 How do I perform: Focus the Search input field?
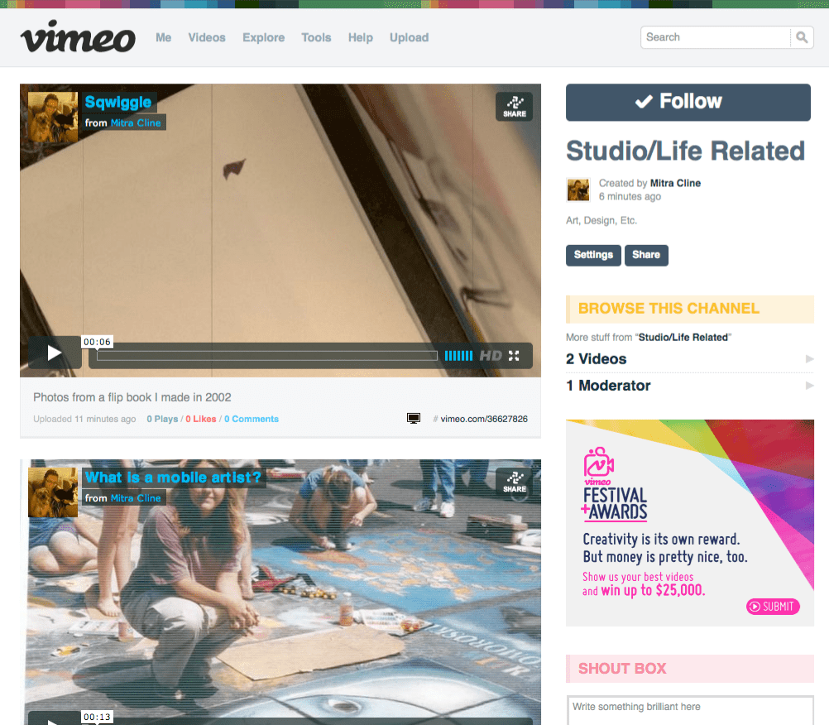716,37
